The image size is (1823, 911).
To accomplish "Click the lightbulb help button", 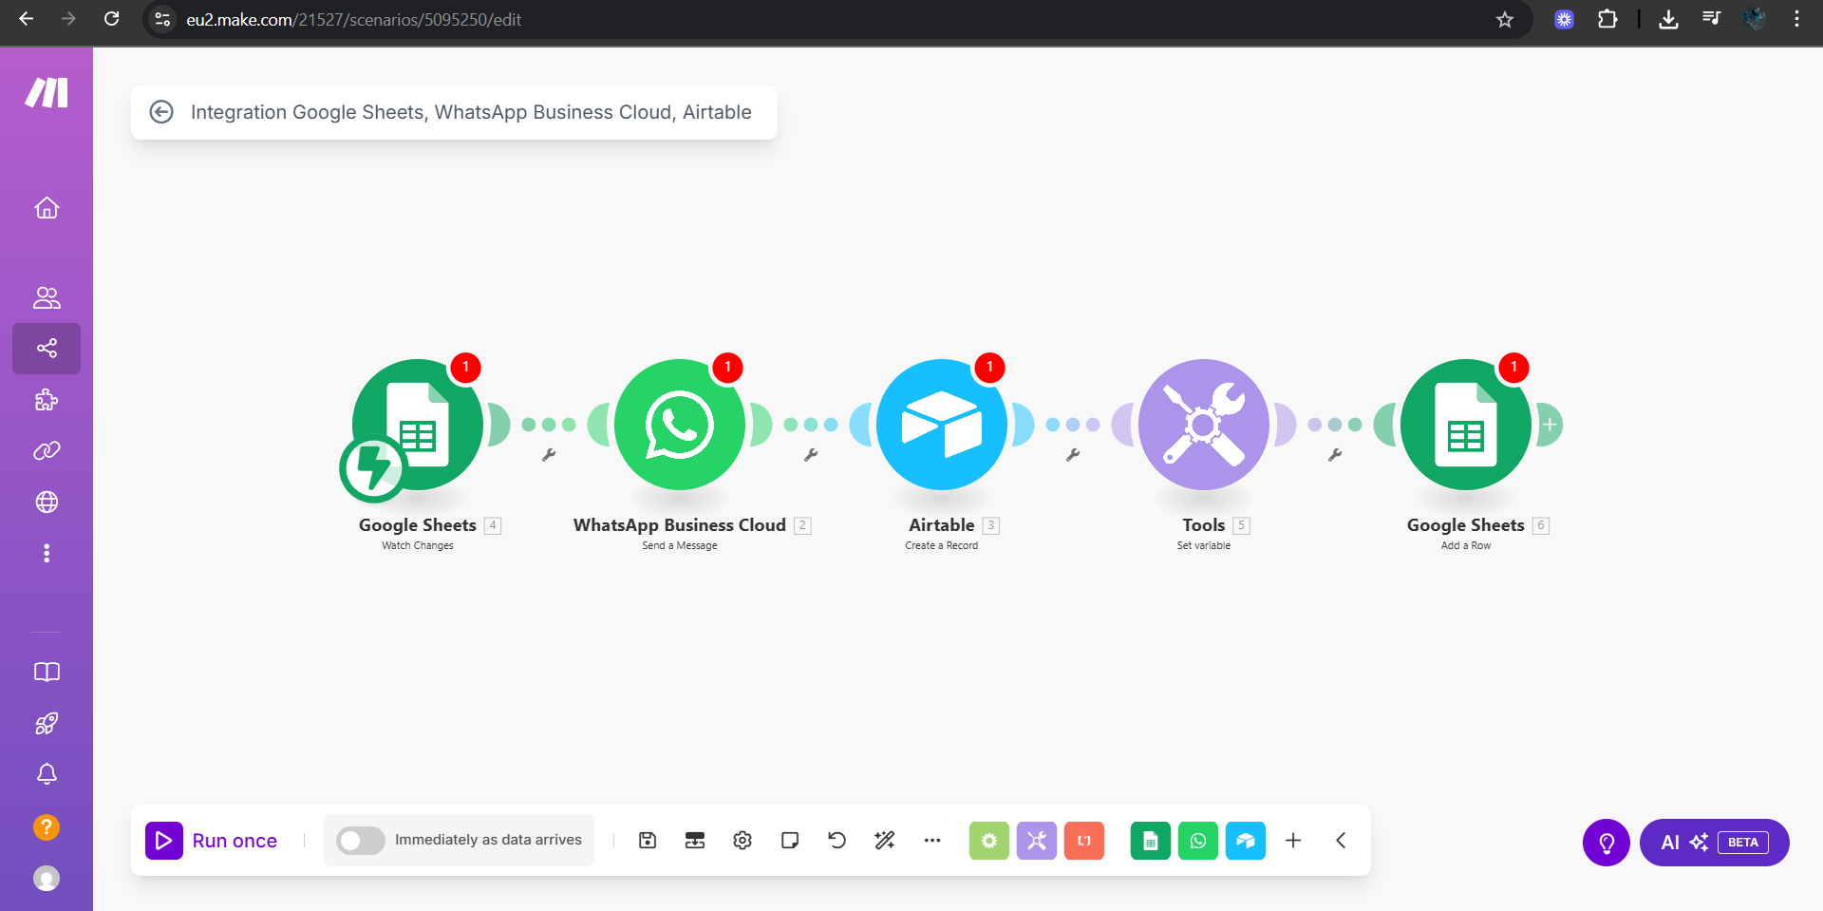I will pyautogui.click(x=1607, y=843).
